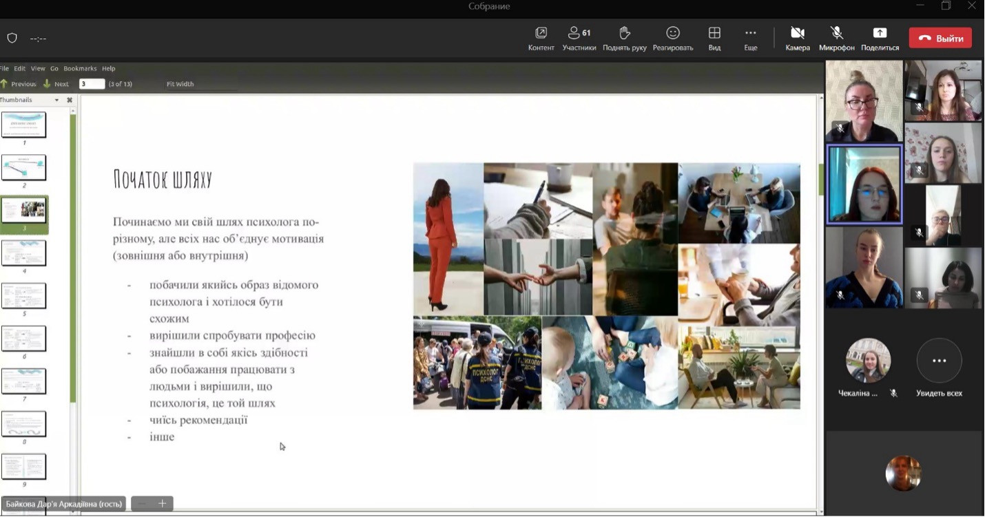Click the shield security icon
985x519 pixels.
(12, 39)
